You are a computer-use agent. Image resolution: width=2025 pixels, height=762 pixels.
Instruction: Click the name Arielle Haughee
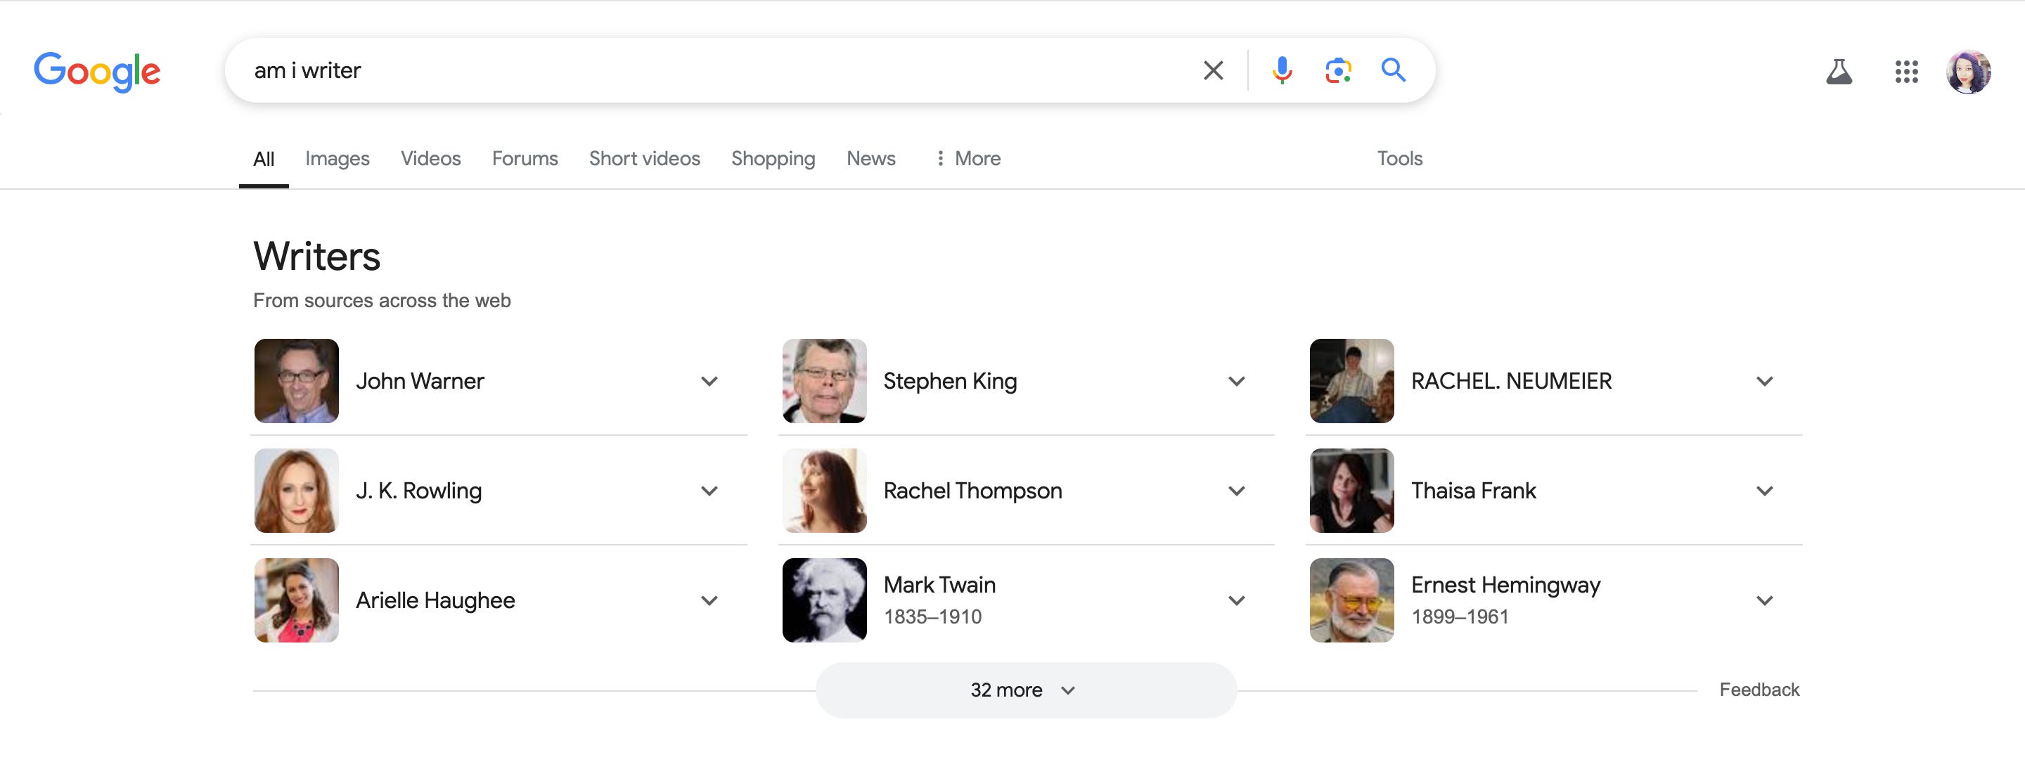[435, 600]
